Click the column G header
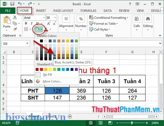This screenshot has width=164, height=126. point(132,52)
